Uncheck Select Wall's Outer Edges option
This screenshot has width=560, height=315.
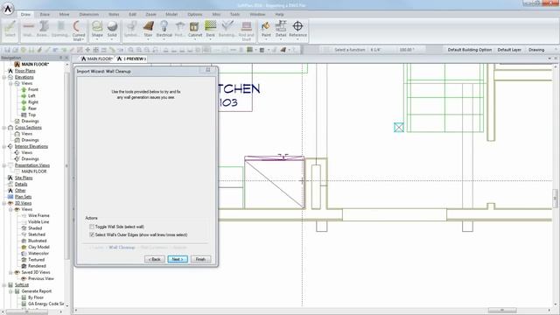point(92,234)
